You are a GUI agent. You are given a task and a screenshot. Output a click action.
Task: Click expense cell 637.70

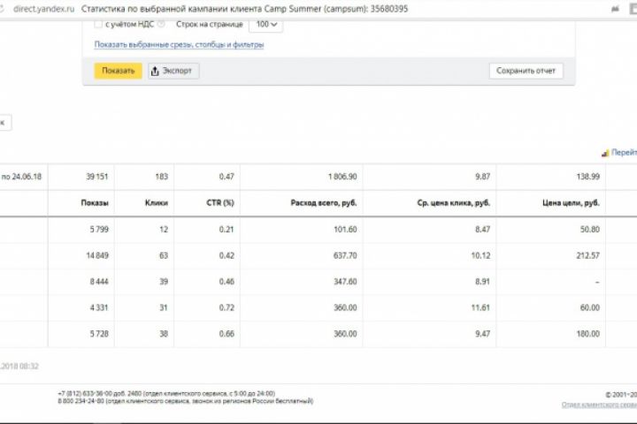point(345,255)
